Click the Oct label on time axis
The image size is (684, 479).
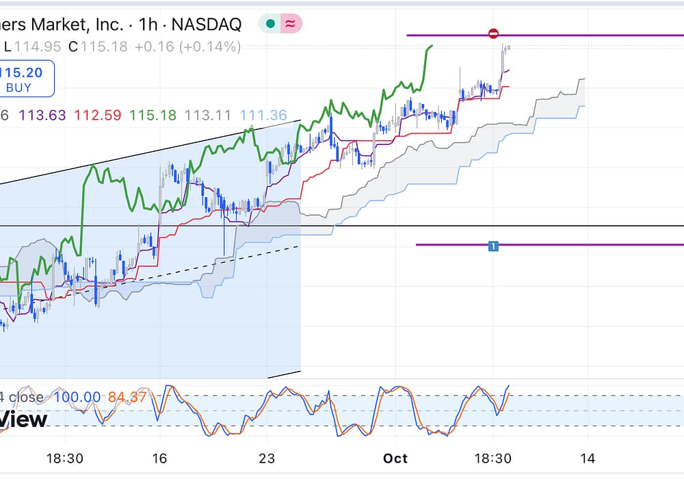[395, 458]
